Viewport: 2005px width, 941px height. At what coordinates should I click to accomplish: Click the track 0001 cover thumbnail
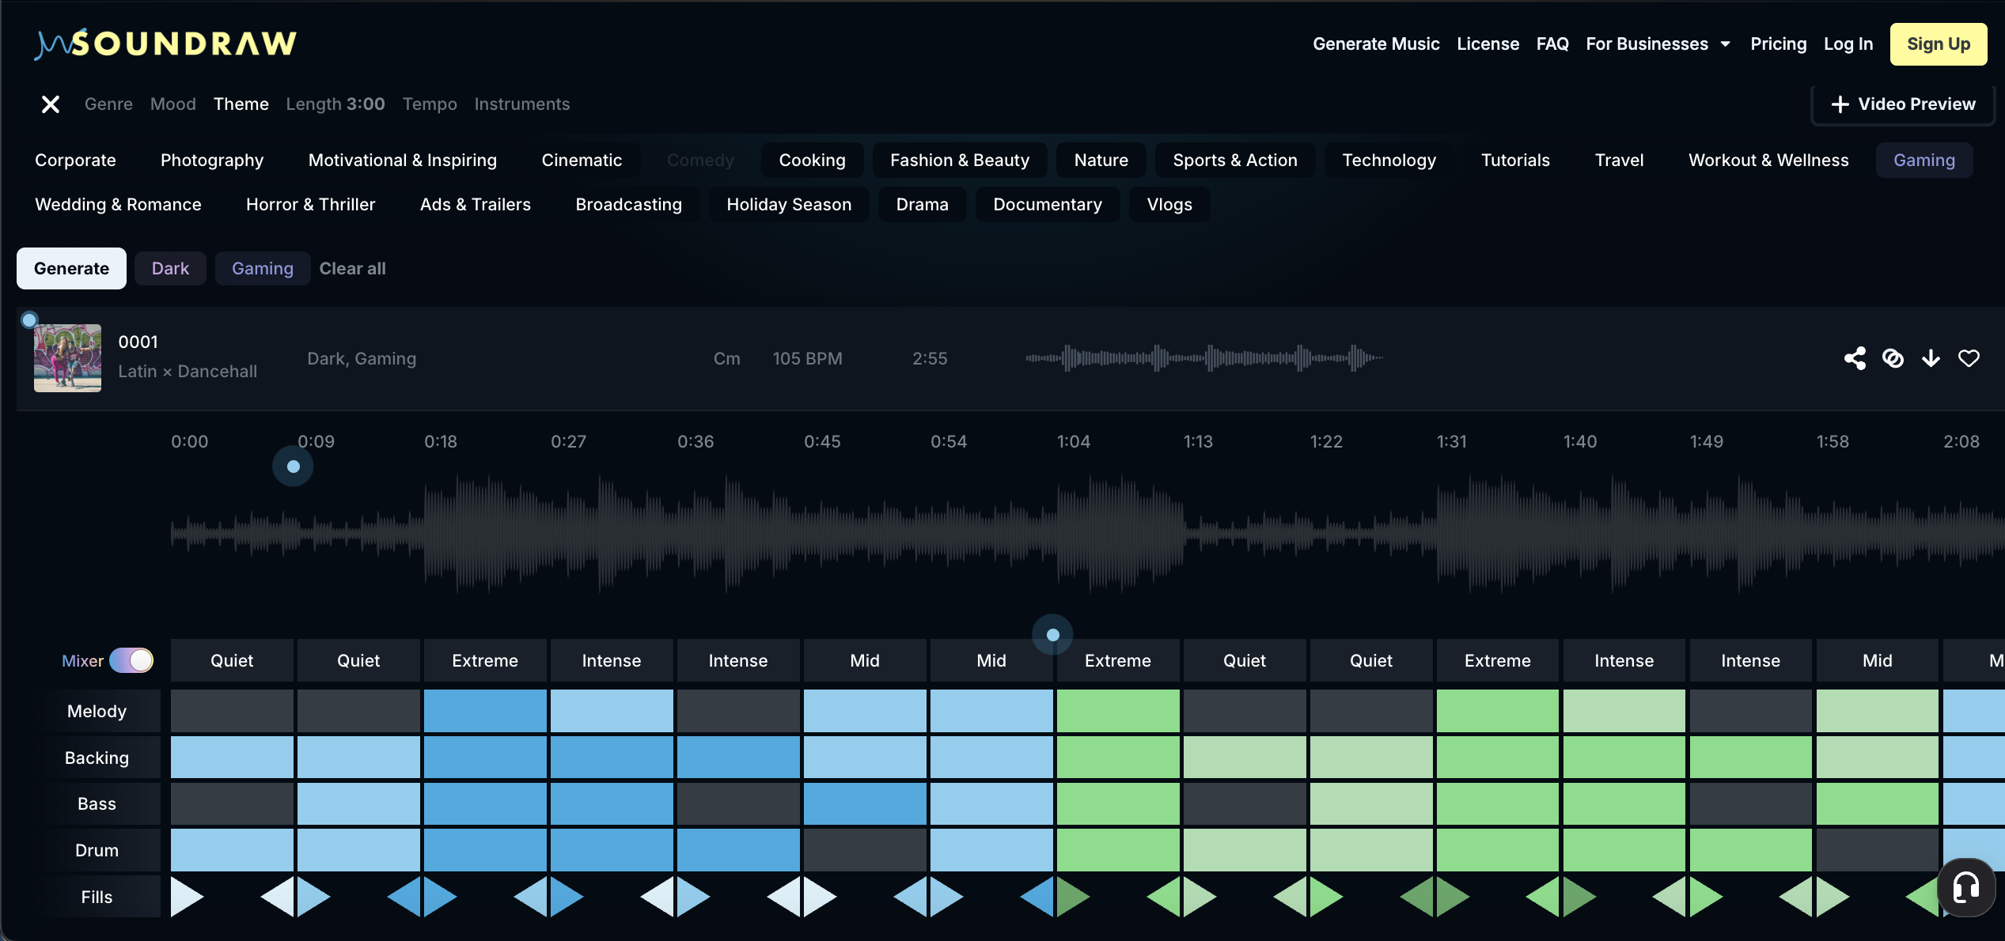(x=67, y=358)
